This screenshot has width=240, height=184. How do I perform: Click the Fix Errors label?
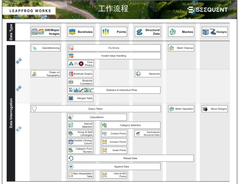coord(114,48)
